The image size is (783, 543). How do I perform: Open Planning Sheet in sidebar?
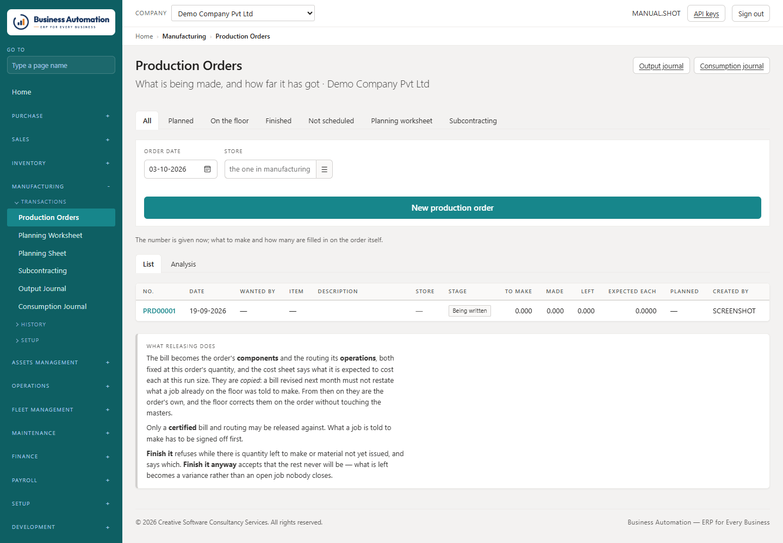[x=61, y=254]
